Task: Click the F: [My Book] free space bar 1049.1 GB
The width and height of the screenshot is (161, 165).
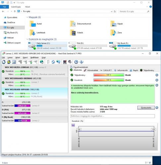Action: point(23,120)
